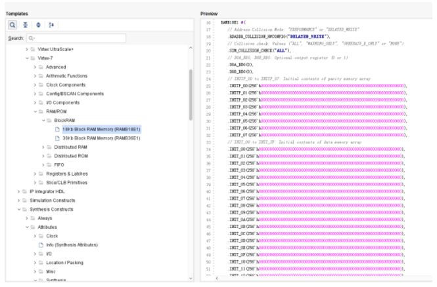This screenshot has width=437, height=287.
Task: Select the Synthesis Constructs label
Action: (51, 209)
